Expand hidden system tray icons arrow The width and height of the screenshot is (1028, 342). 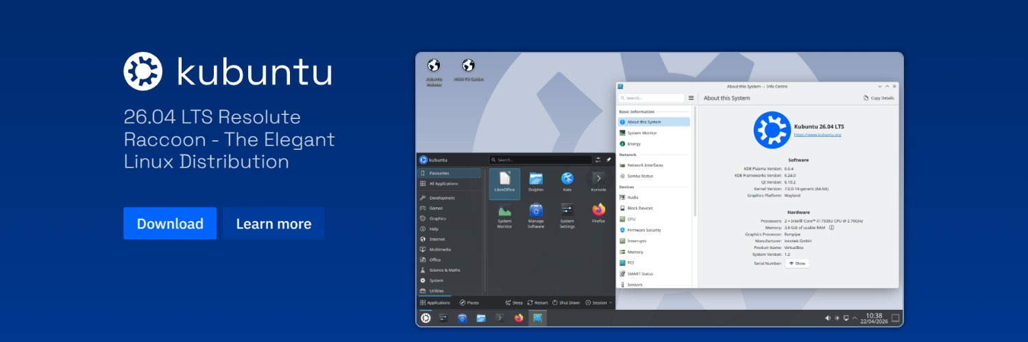coord(855,318)
